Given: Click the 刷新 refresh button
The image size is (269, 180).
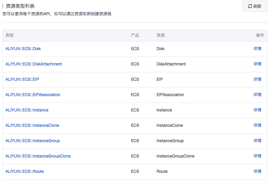Looking at the screenshot, I should point(255,6).
